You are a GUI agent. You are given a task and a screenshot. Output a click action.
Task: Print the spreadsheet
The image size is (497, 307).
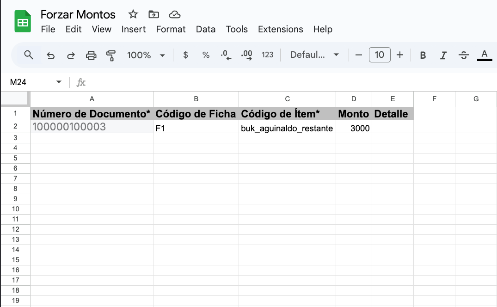click(91, 55)
